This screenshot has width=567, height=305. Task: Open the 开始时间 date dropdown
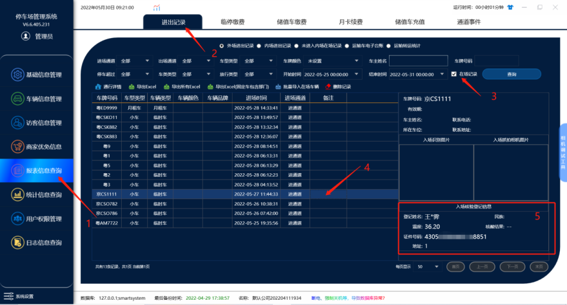356,74
